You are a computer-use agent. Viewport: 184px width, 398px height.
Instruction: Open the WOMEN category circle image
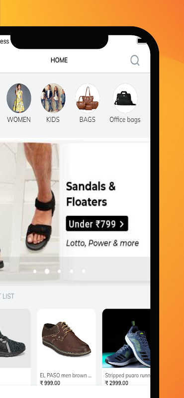pos(19,98)
